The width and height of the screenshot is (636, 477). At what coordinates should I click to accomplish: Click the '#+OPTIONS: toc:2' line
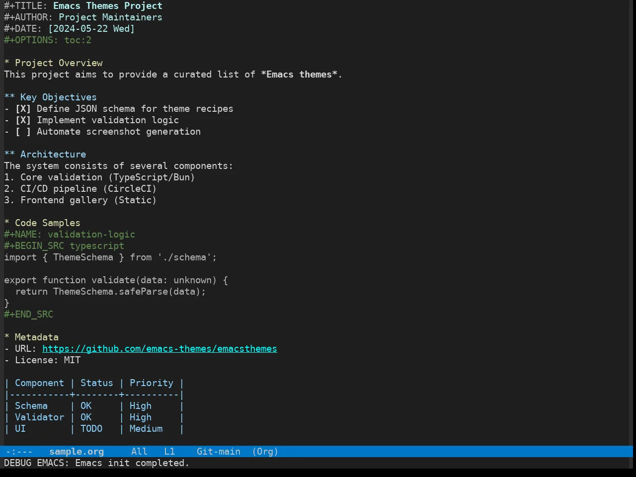48,40
